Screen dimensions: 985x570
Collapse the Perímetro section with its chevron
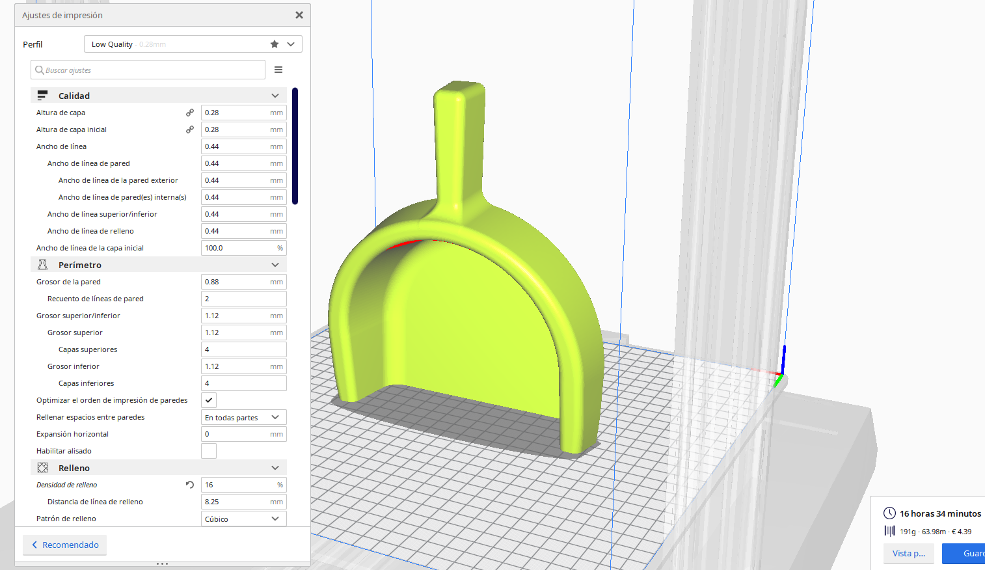(x=275, y=265)
